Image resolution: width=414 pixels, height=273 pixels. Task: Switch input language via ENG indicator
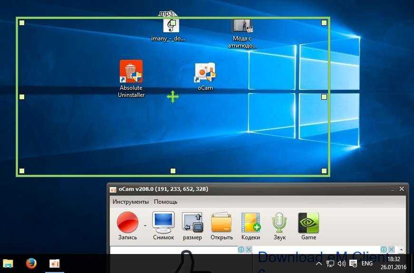(x=367, y=263)
